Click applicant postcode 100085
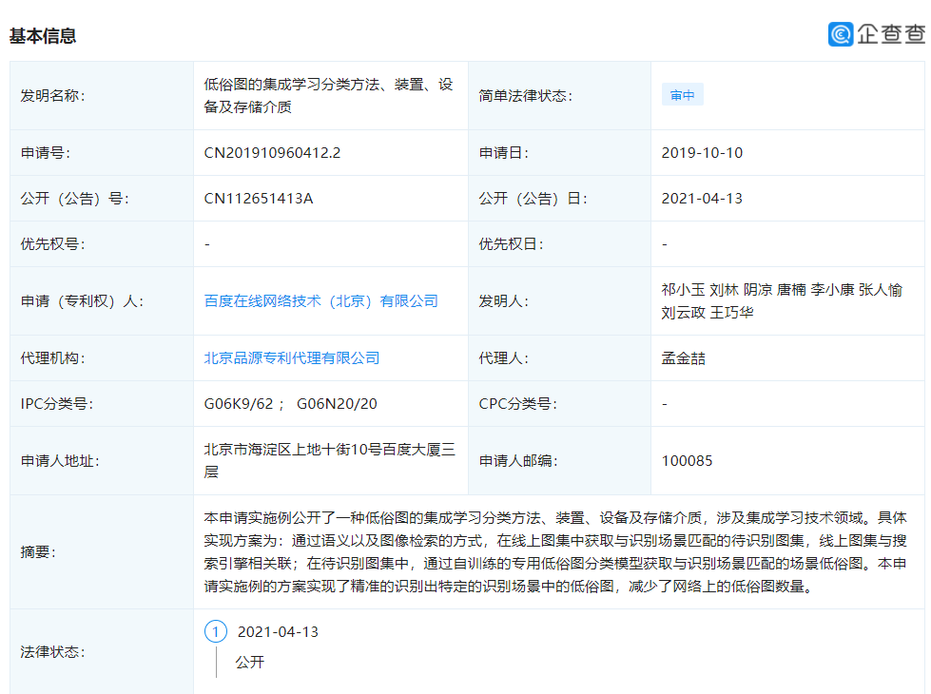This screenshot has width=931, height=694. [x=687, y=461]
